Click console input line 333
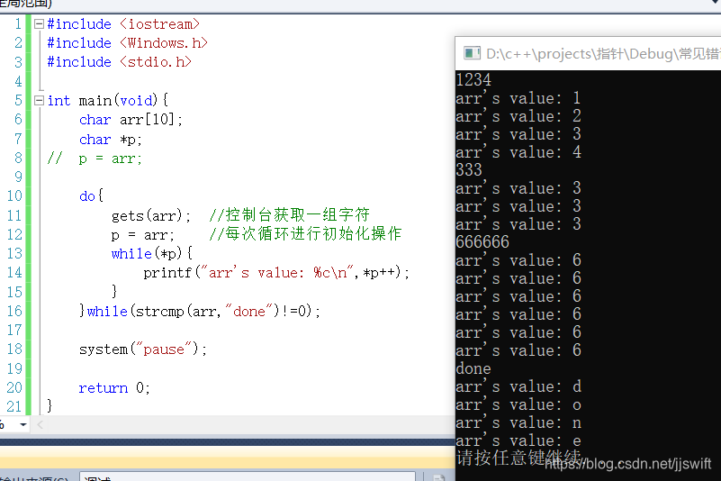The height and width of the screenshot is (481, 721). coord(469,170)
